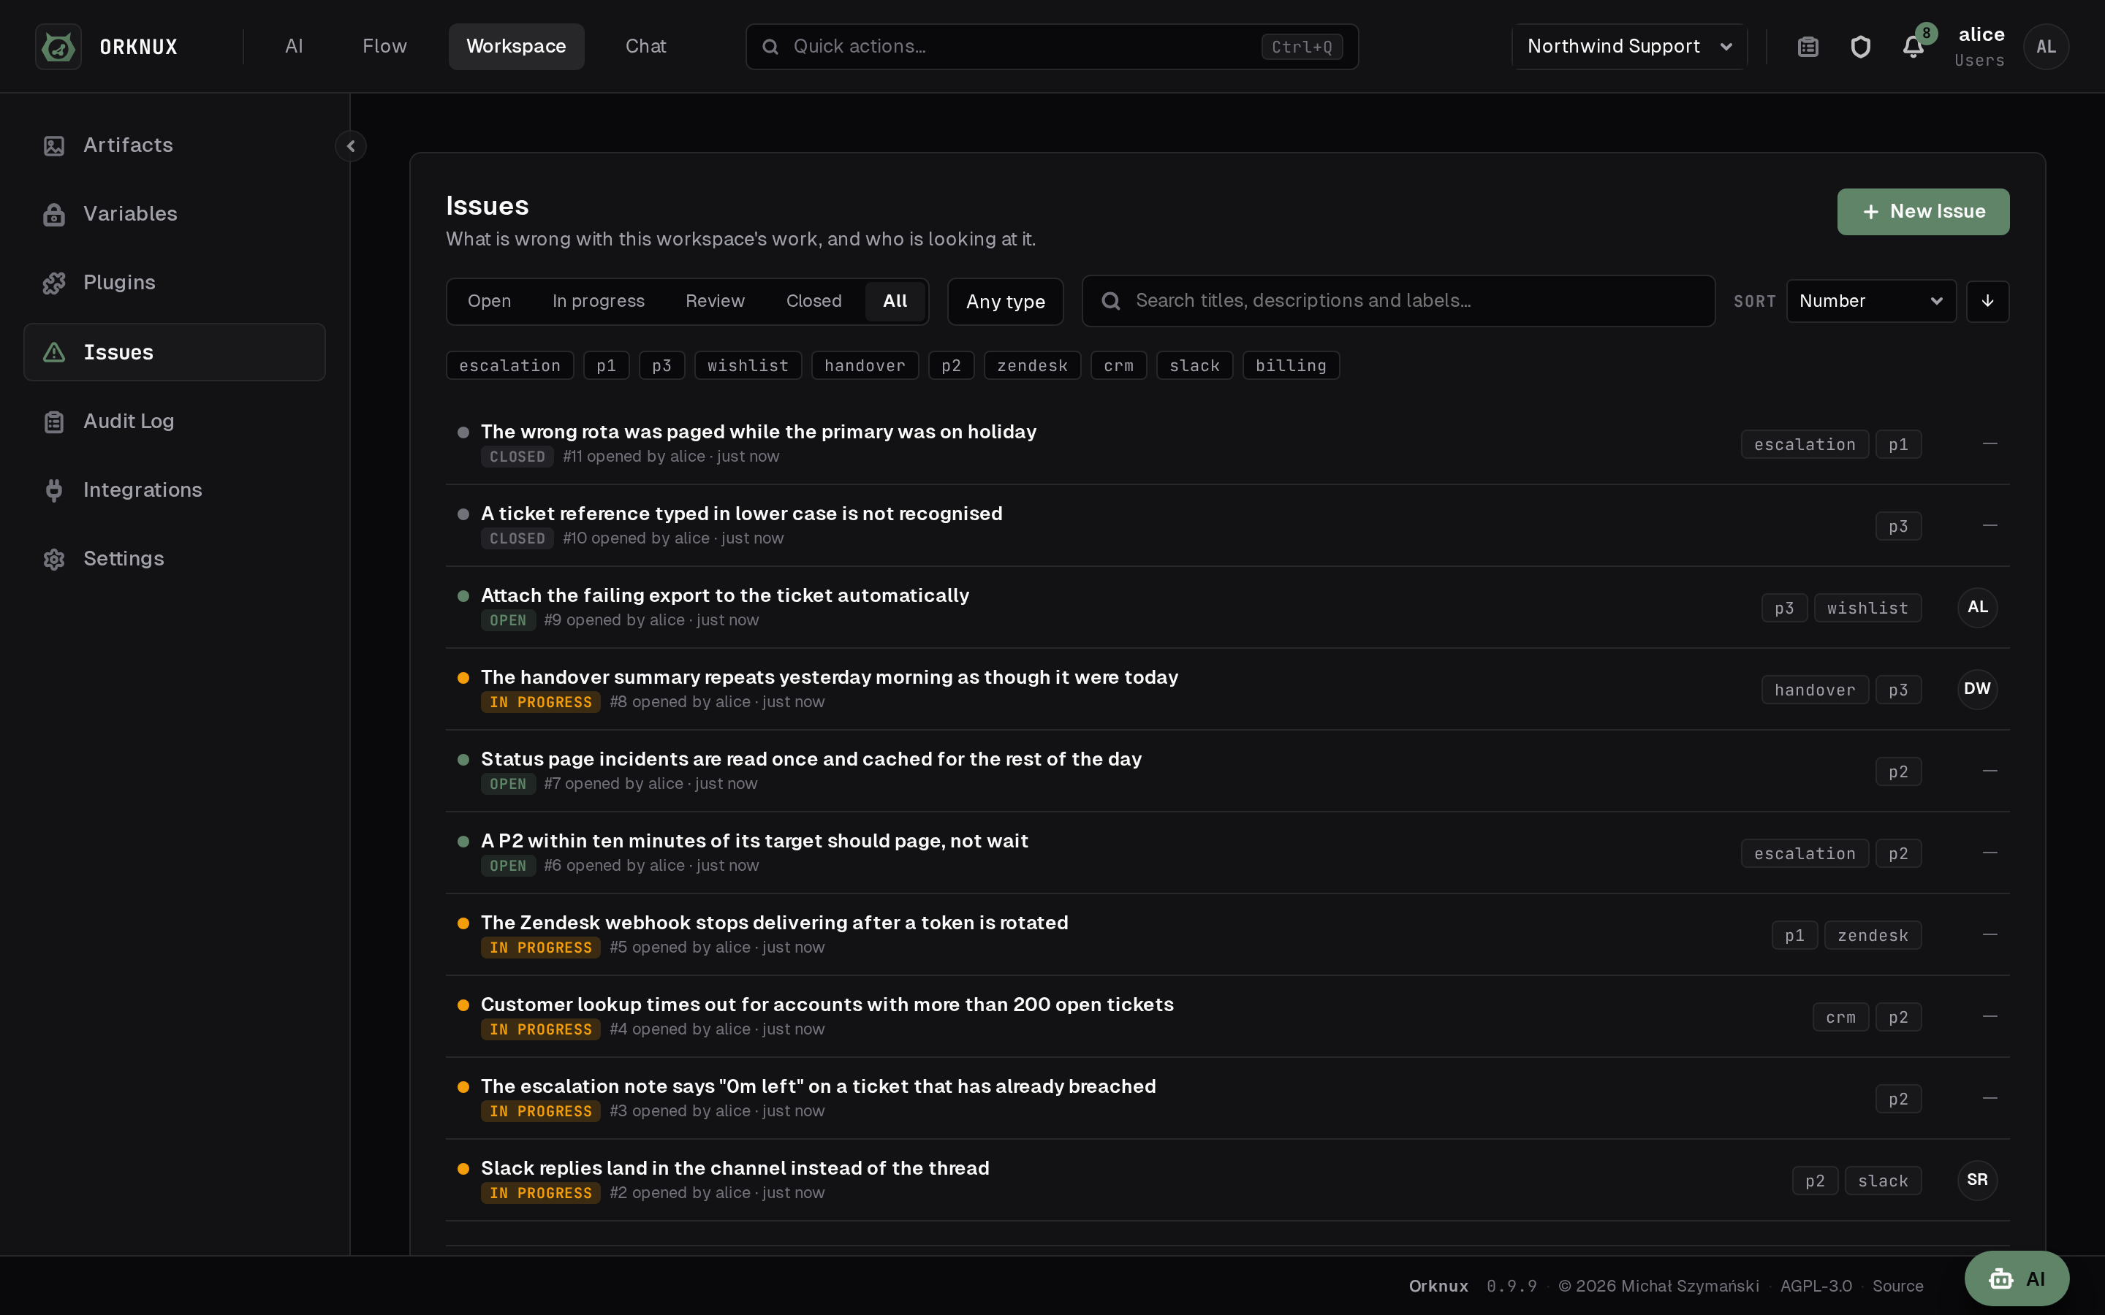This screenshot has height=1315, width=2105.
Task: Click the DW assignee avatar on issue #8
Action: click(1977, 689)
